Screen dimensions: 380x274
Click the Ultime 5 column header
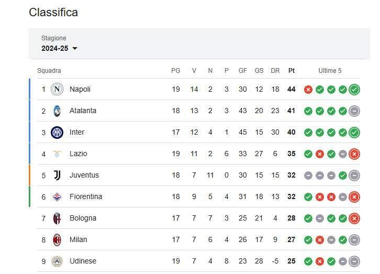tap(330, 71)
